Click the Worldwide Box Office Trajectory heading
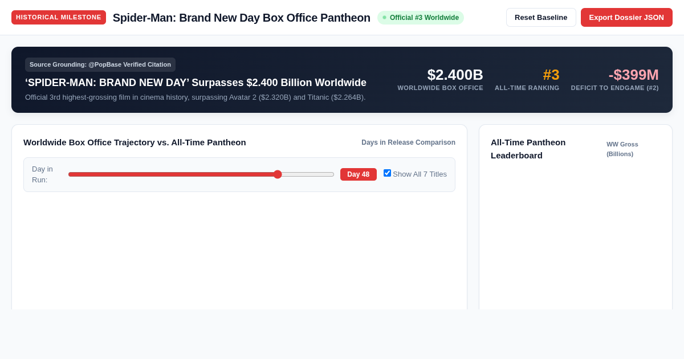 pos(135,142)
